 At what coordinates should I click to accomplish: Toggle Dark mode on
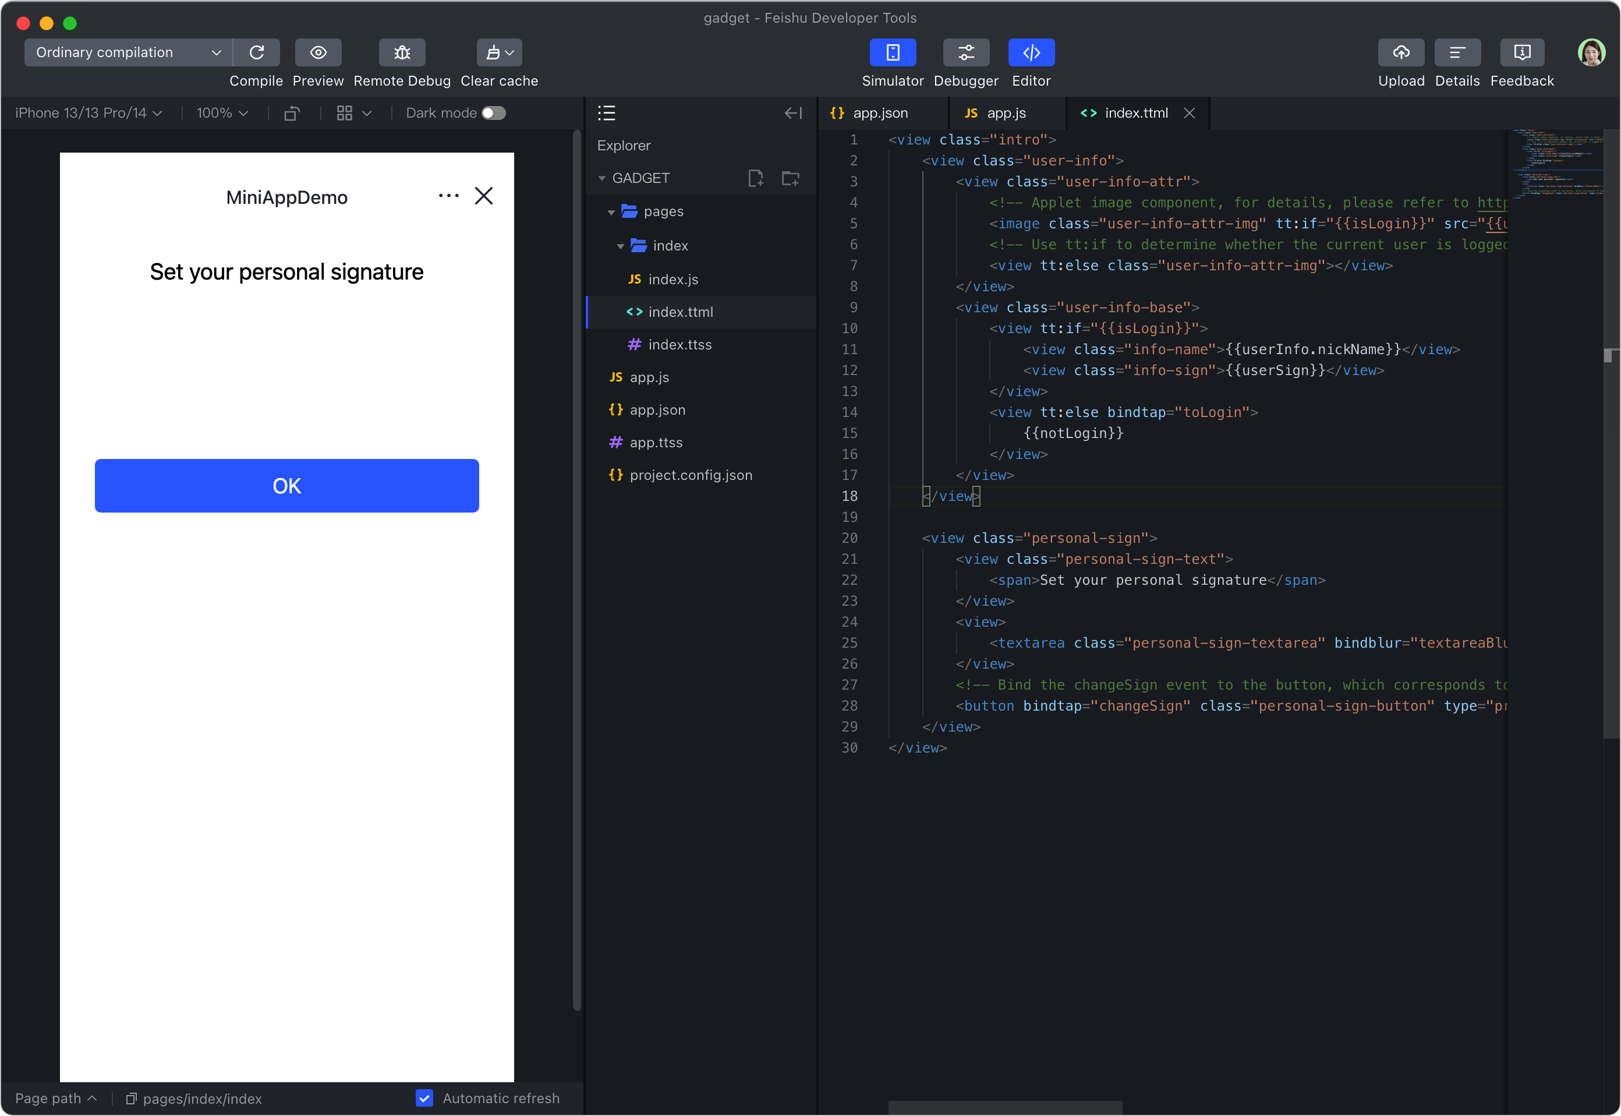click(493, 112)
